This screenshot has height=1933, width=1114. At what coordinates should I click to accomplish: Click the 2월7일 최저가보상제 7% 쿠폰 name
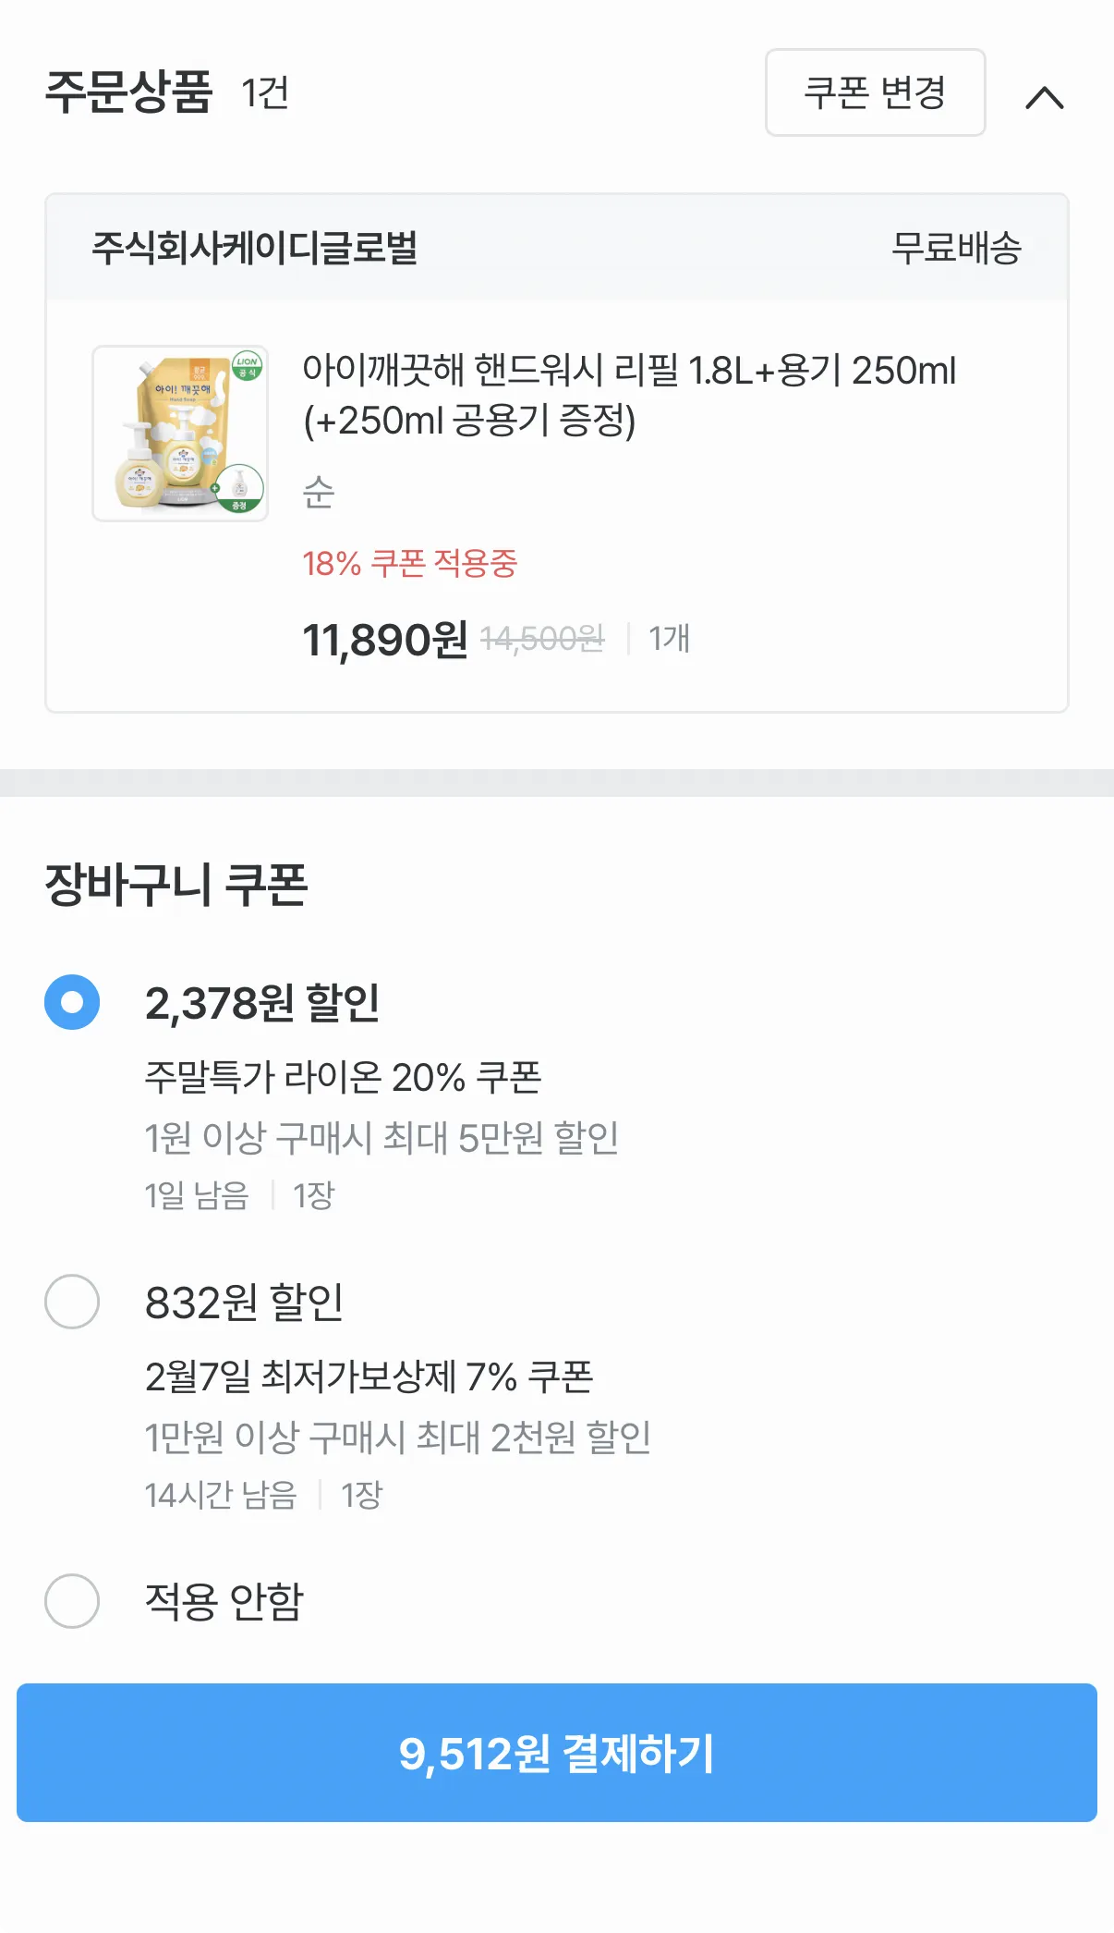[x=369, y=1376]
